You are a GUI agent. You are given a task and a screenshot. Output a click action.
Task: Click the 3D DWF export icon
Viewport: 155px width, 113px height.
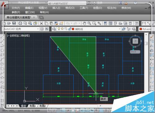(35, 23)
